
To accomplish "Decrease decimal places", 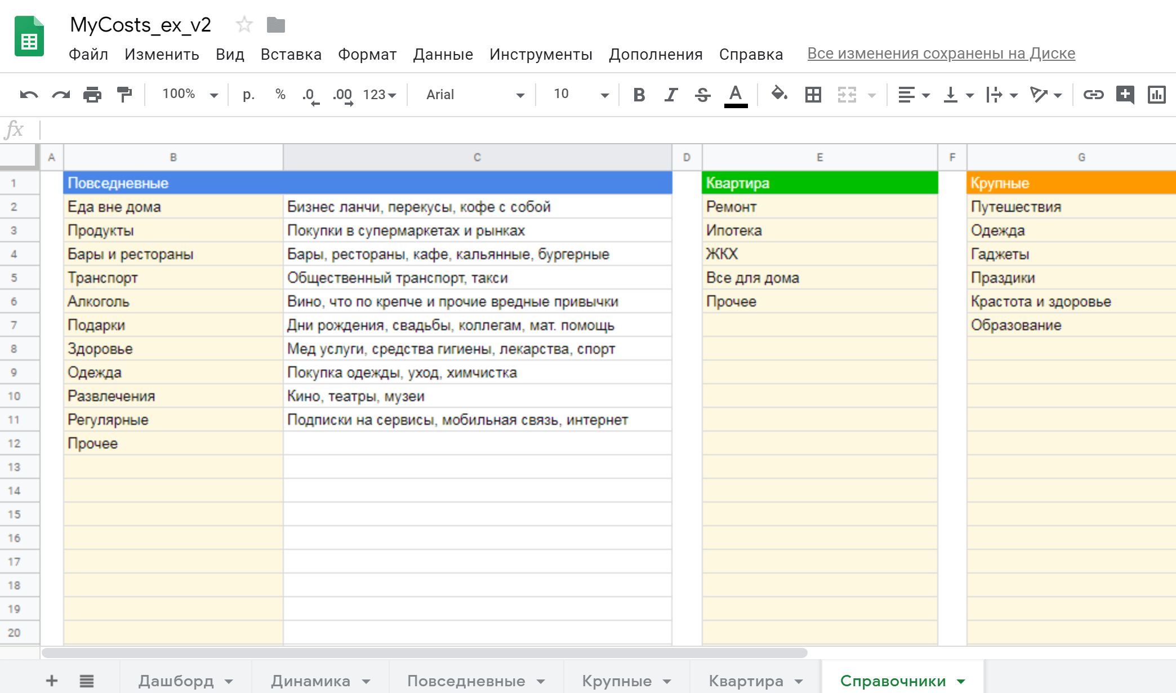I will click(310, 95).
